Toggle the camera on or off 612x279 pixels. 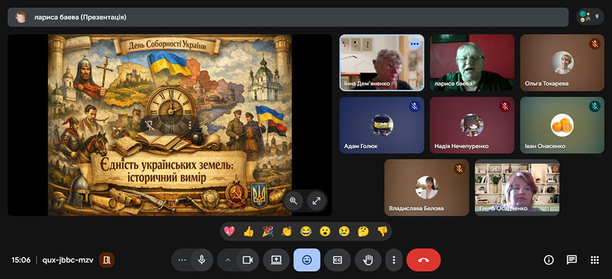pyautogui.click(x=247, y=260)
